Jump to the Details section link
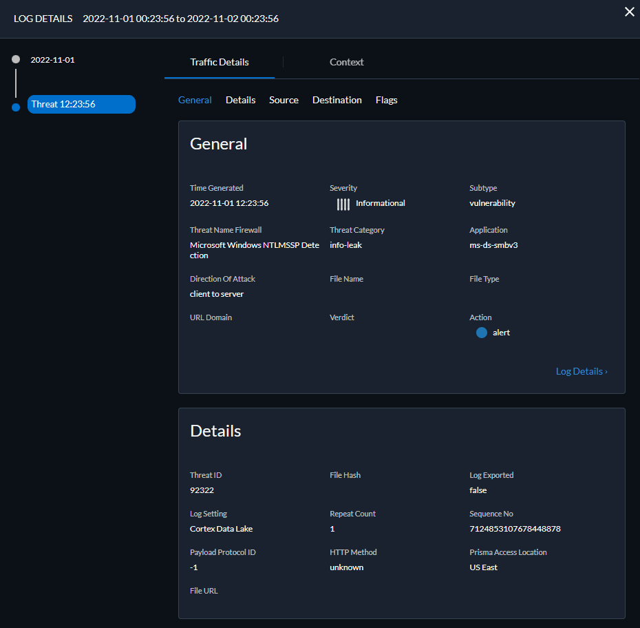 coord(240,100)
